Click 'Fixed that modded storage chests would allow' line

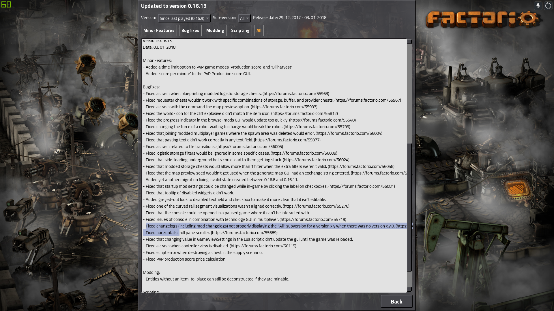[x=268, y=166]
